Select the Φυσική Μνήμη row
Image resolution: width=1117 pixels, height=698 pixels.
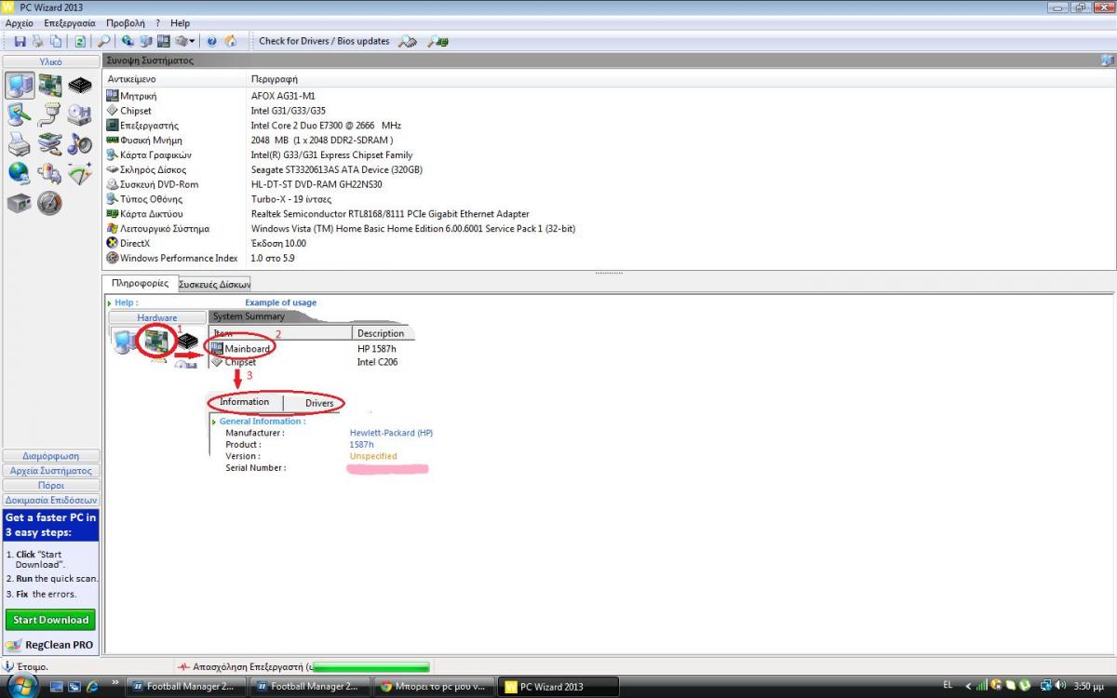coord(609,141)
